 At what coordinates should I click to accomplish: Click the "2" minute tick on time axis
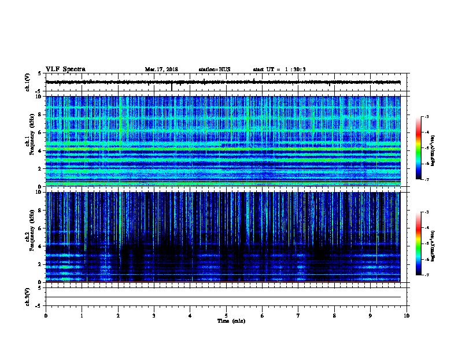[118, 316]
